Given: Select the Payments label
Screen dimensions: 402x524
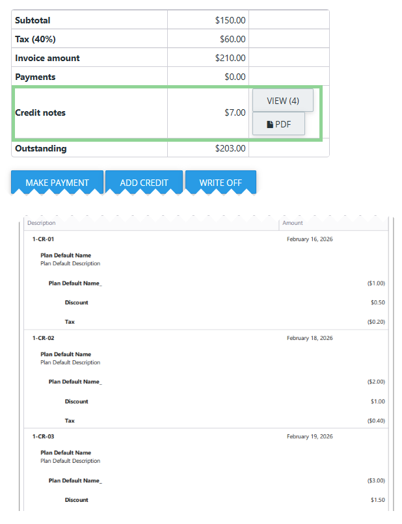Looking at the screenshot, I should pyautogui.click(x=35, y=77).
